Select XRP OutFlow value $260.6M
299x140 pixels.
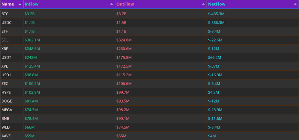pos(124,49)
